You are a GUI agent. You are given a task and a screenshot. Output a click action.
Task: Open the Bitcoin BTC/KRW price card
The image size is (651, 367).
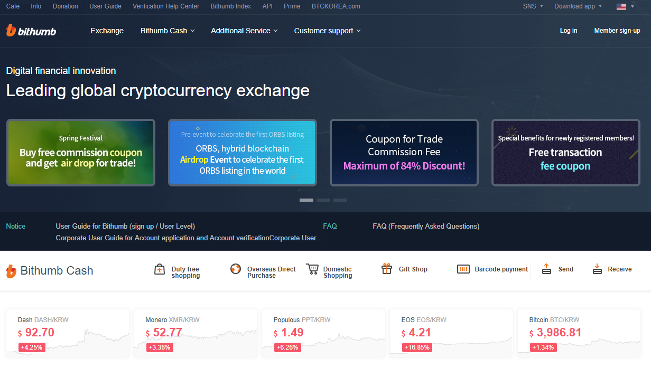coord(579,333)
